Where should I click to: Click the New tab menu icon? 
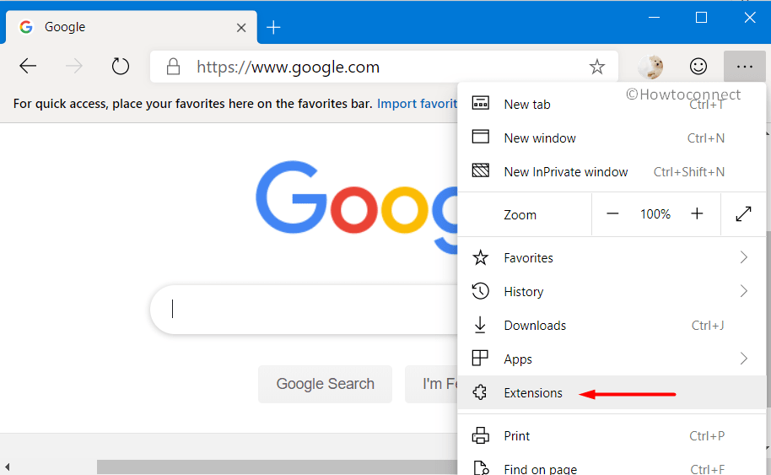pyautogui.click(x=481, y=103)
